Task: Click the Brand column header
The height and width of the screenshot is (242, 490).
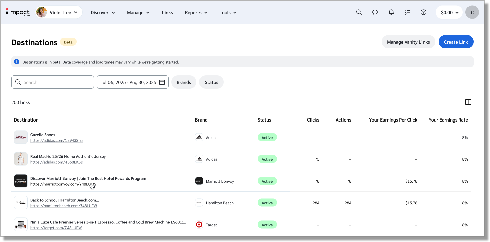Action: click(201, 120)
